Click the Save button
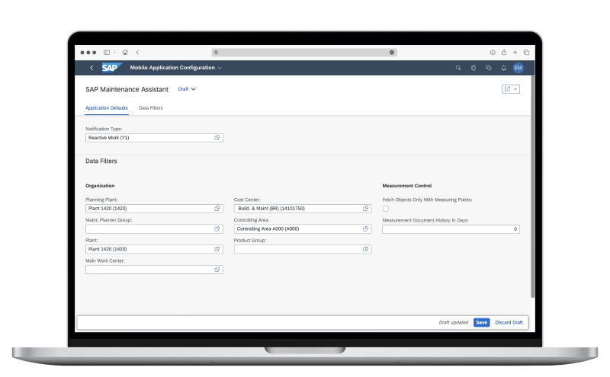Image resolution: width=610 pixels, height=377 pixels. point(481,322)
